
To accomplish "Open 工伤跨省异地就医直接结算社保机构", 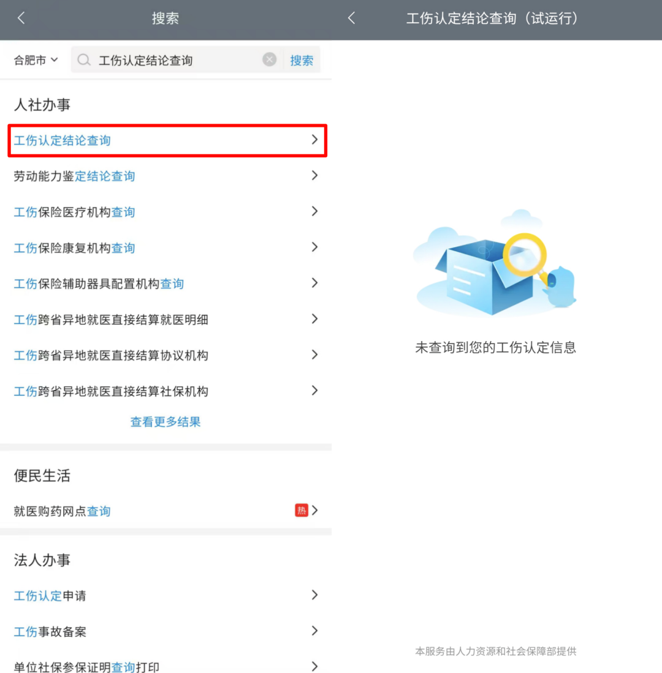I will click(x=166, y=391).
